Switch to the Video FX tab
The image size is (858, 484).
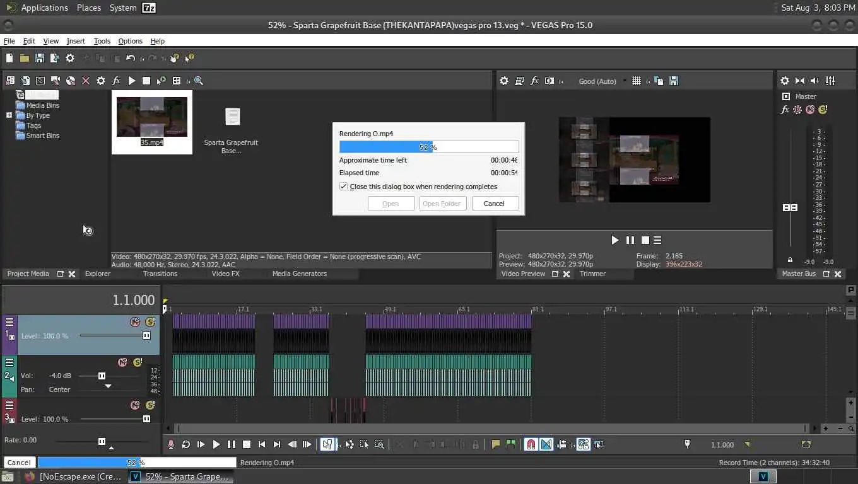point(225,274)
